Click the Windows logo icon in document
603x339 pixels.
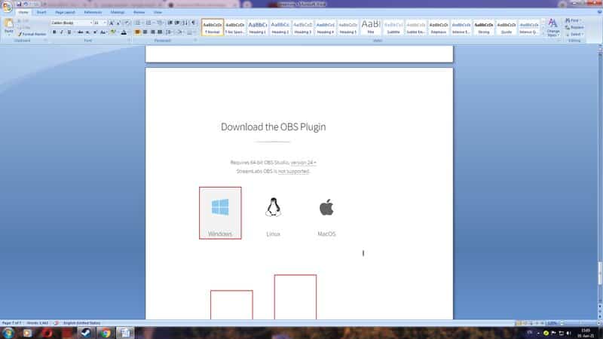coord(220,207)
